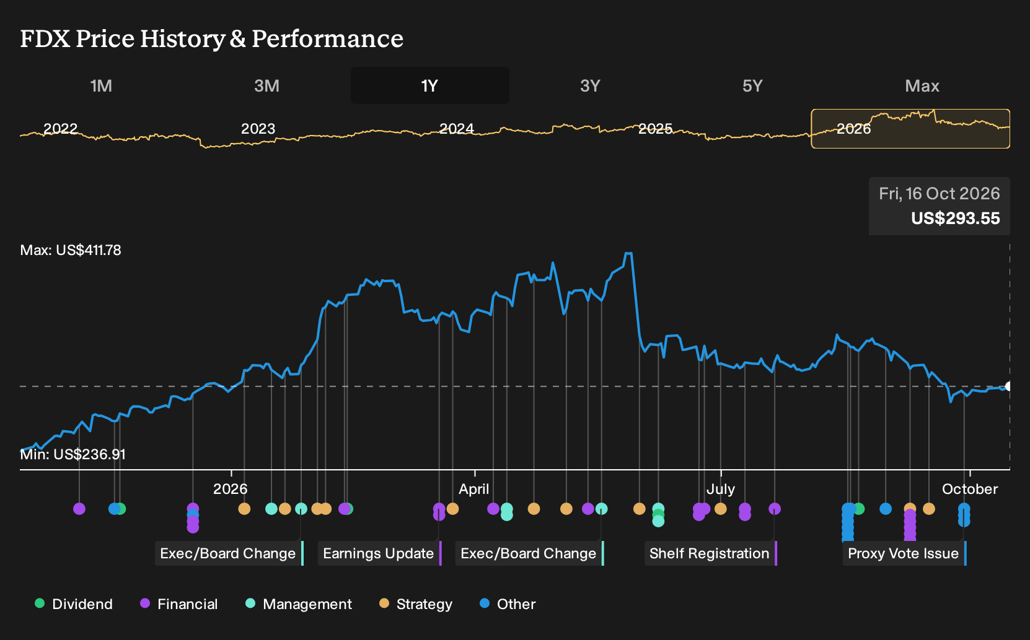The width and height of the screenshot is (1030, 640).
Task: Show Max price history
Action: pyautogui.click(x=922, y=85)
